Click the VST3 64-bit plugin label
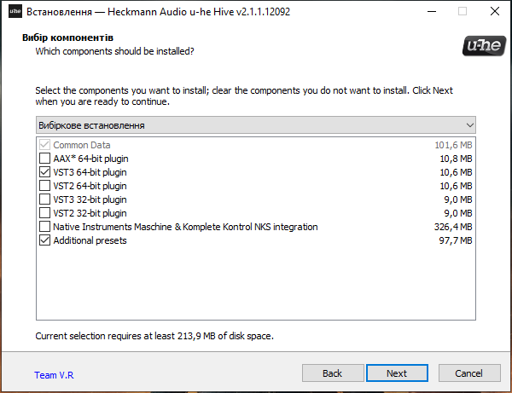512x393 pixels. [x=90, y=172]
